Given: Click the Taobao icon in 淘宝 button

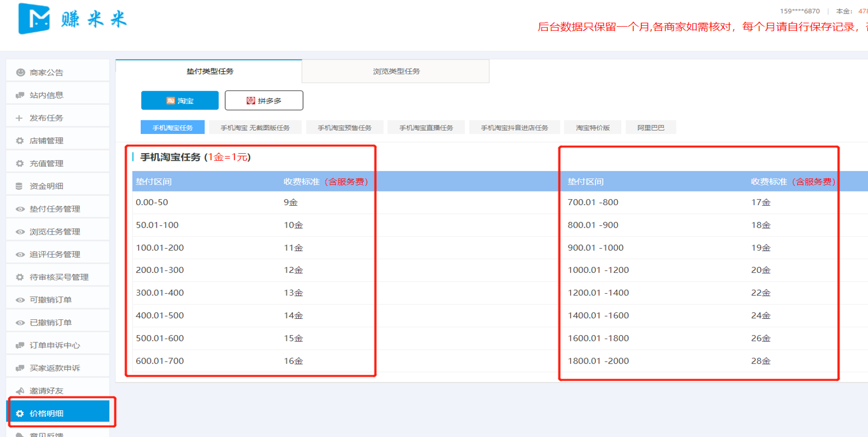Looking at the screenshot, I should point(170,101).
